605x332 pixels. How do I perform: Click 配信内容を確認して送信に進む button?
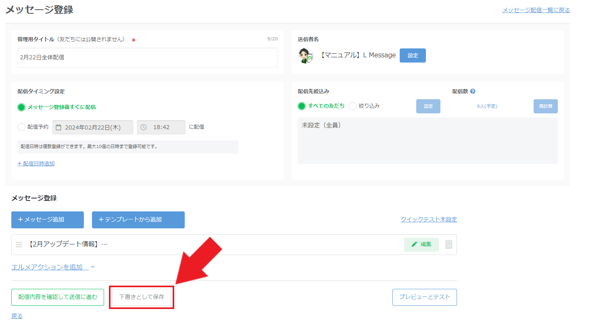tap(58, 297)
